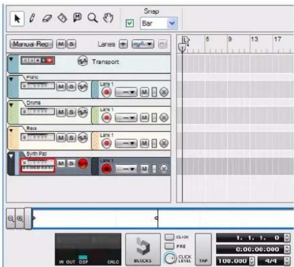
Task: Solo the Piano track
Action: 72,87
